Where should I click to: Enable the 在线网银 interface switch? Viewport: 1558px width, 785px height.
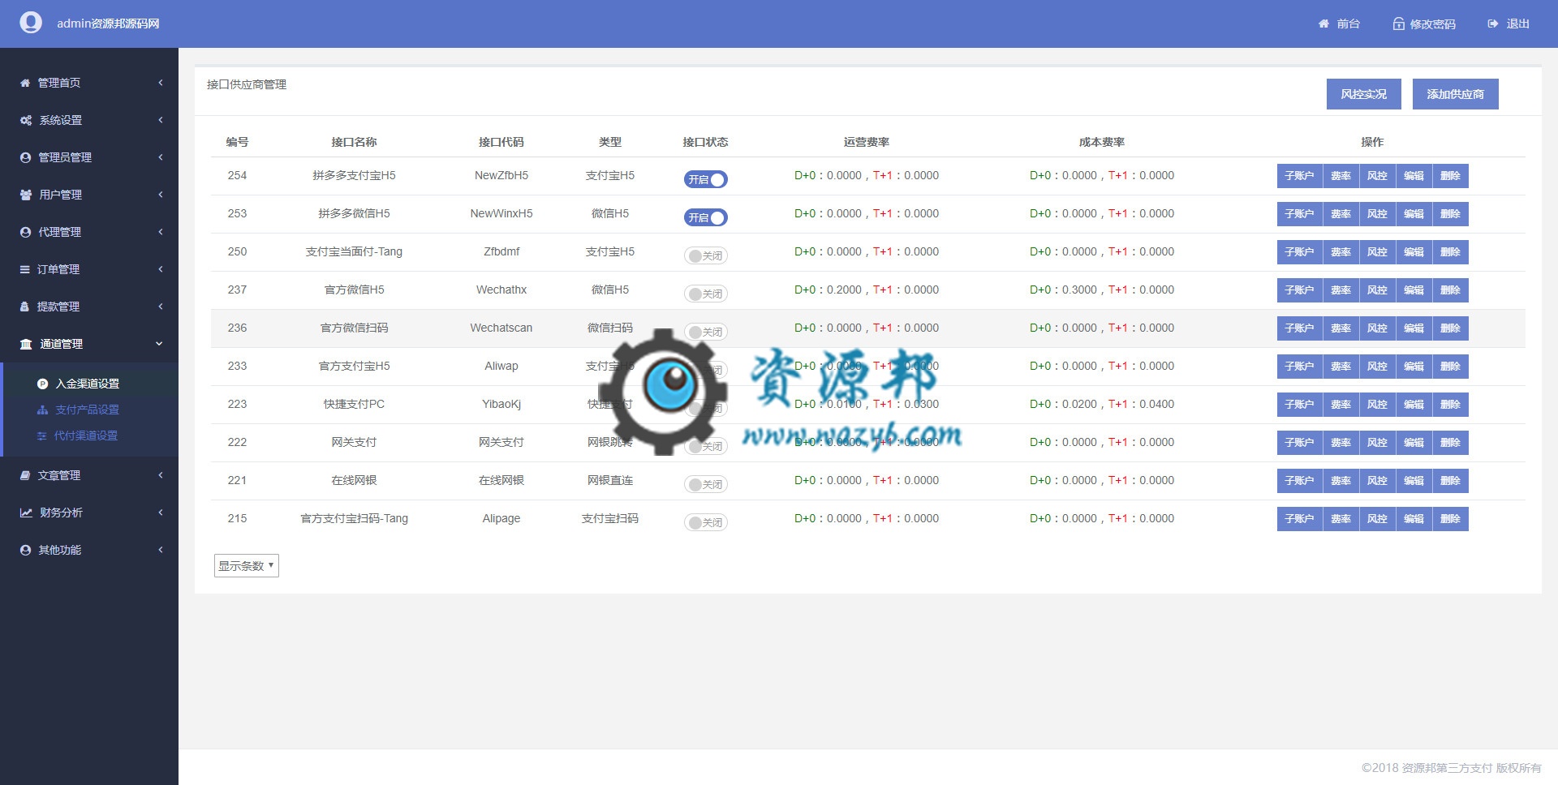click(x=705, y=484)
